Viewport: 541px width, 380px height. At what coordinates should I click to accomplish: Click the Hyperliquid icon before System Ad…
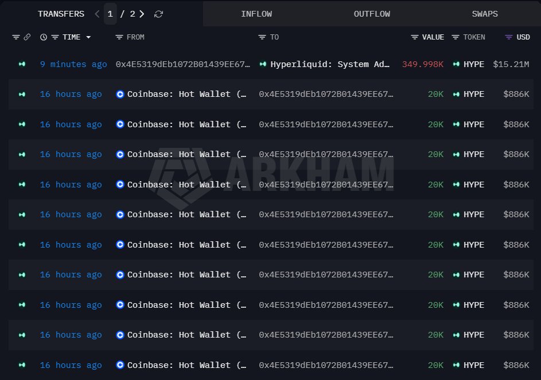pos(263,64)
